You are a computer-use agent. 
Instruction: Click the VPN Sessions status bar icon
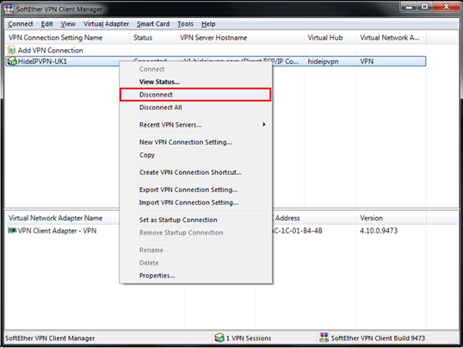219,338
